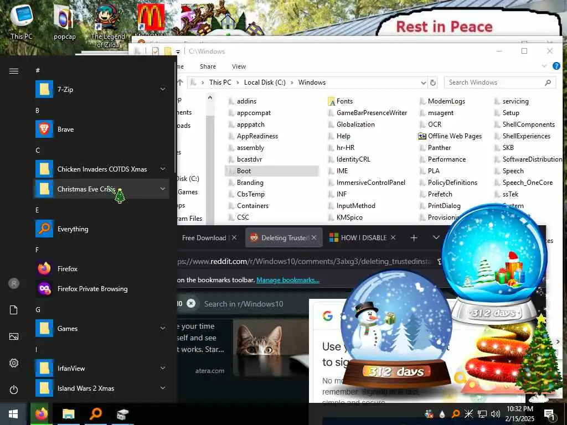Image resolution: width=567 pixels, height=425 pixels.
Task: Select the Prefetch folder
Action: click(x=435, y=194)
